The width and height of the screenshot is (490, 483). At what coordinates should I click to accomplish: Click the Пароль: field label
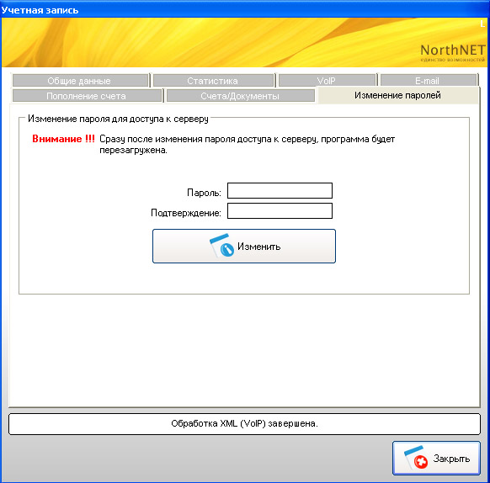tap(204, 193)
